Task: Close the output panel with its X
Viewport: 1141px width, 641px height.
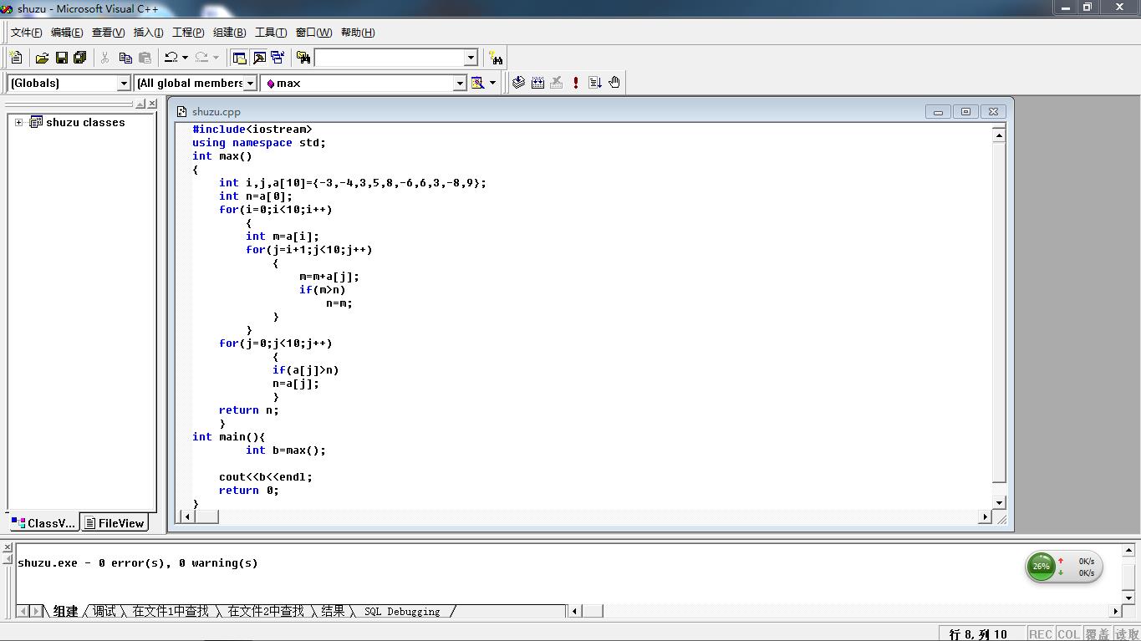Action: point(8,547)
